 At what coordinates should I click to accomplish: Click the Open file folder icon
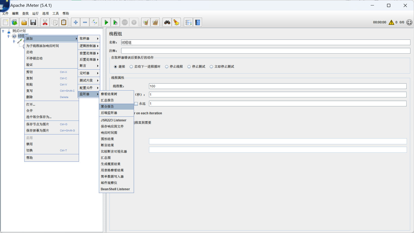(x=24, y=22)
